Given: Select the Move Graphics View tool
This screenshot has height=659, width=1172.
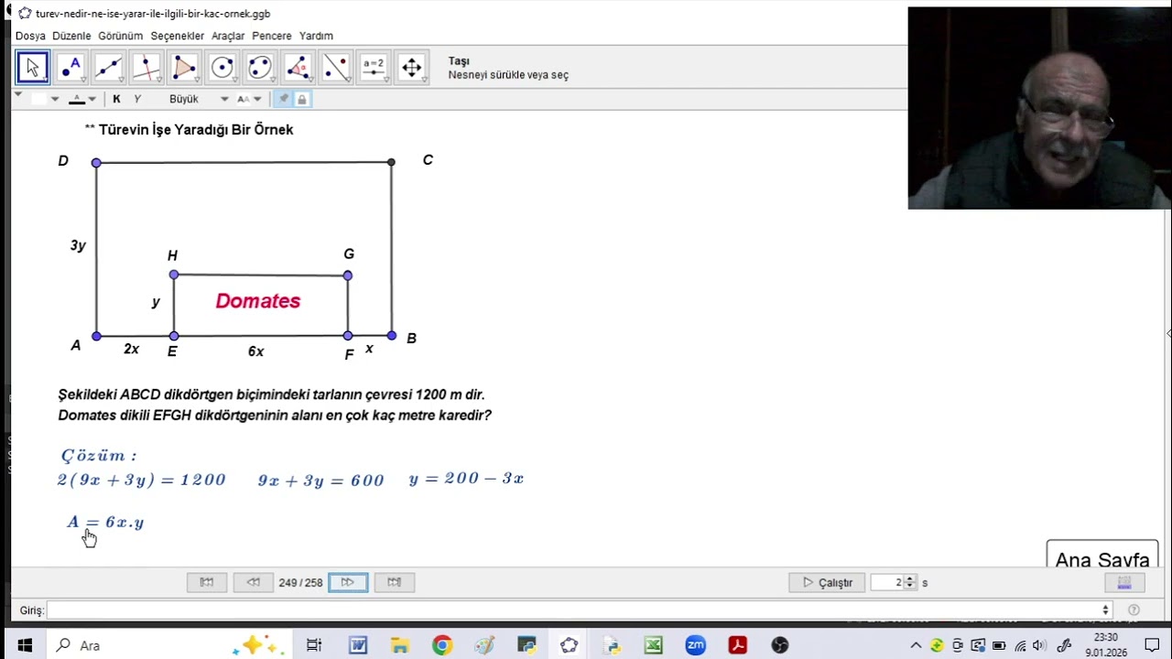Looking at the screenshot, I should click(412, 68).
